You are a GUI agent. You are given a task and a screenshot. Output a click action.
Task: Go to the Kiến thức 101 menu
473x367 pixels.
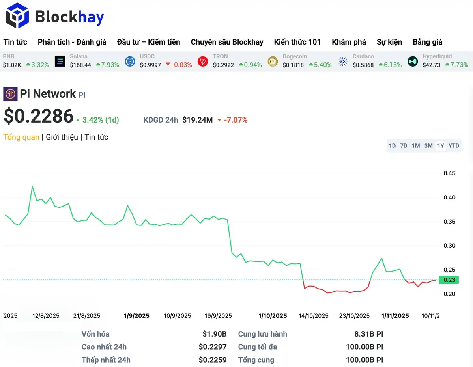(297, 42)
